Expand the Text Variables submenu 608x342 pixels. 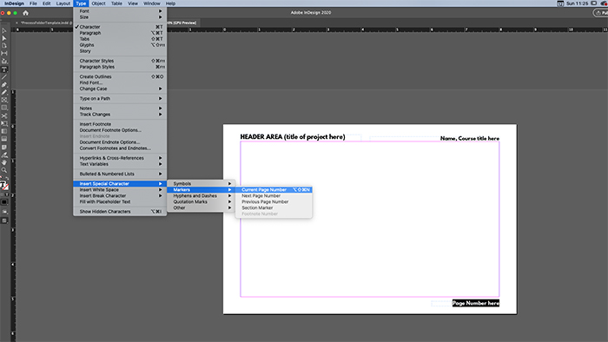(x=120, y=164)
